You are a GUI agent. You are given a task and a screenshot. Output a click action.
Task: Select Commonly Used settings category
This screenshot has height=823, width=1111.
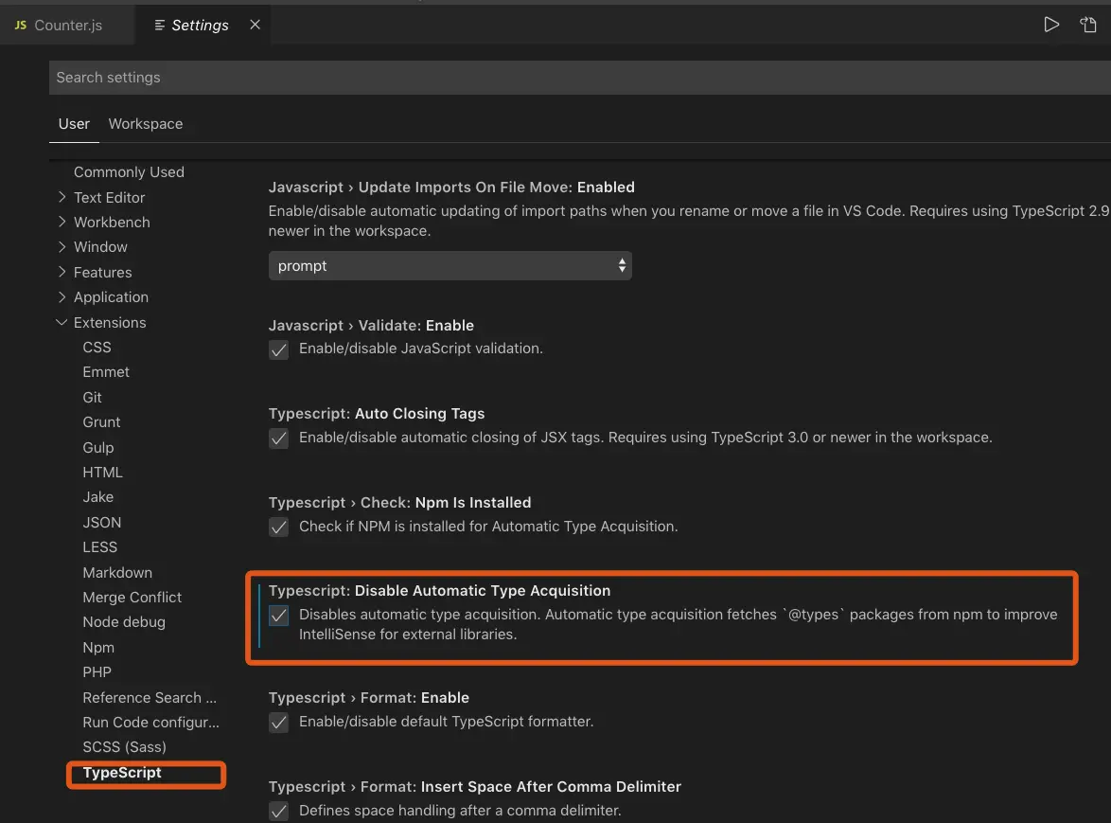click(129, 172)
